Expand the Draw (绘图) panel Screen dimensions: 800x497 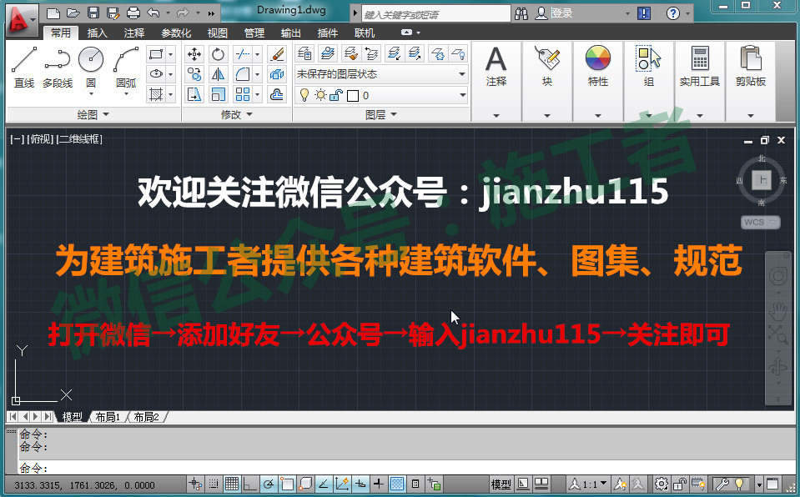click(93, 114)
